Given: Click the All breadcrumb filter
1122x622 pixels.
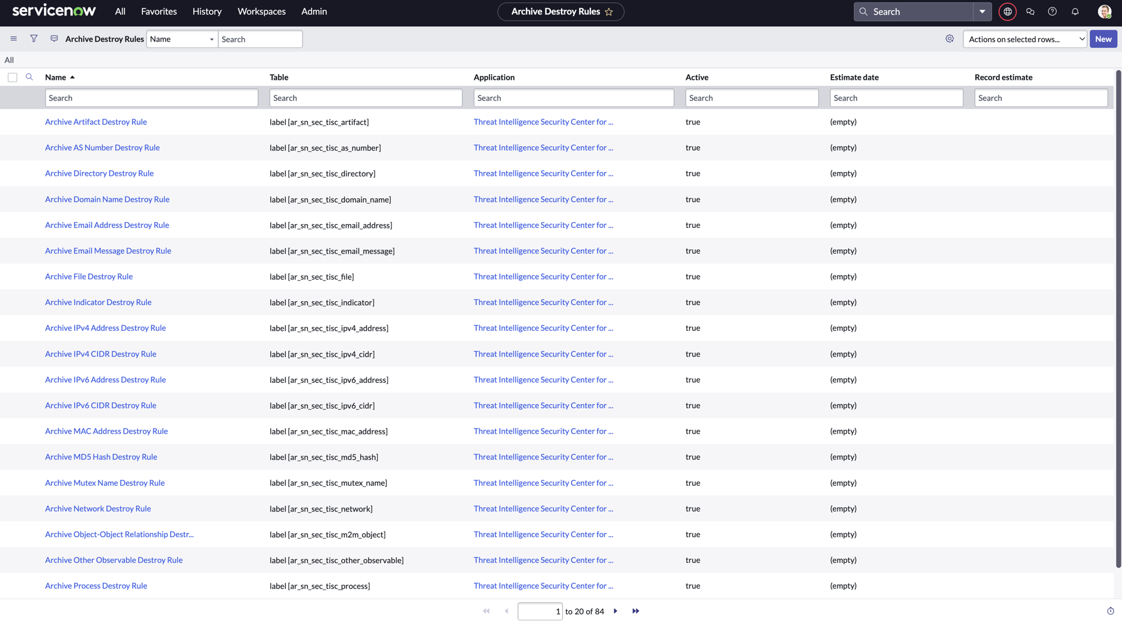Looking at the screenshot, I should pyautogui.click(x=9, y=60).
